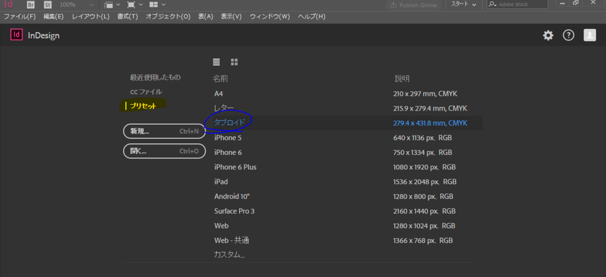Open Adobe Bridge via the Br icon

tap(31, 5)
